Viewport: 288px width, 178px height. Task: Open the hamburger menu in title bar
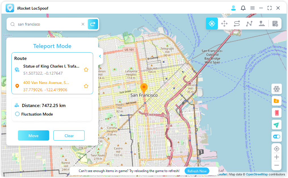coord(252,8)
